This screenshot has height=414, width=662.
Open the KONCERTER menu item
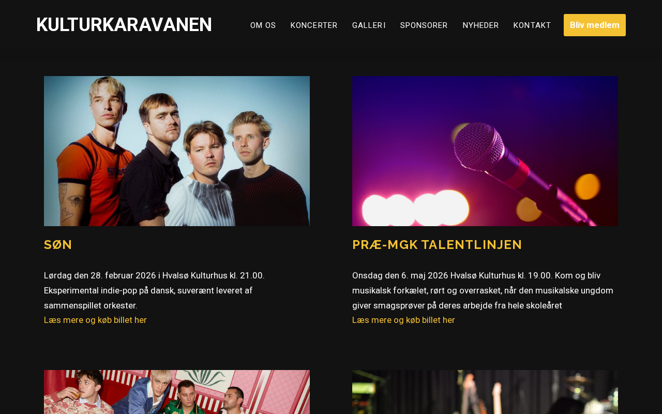(314, 25)
